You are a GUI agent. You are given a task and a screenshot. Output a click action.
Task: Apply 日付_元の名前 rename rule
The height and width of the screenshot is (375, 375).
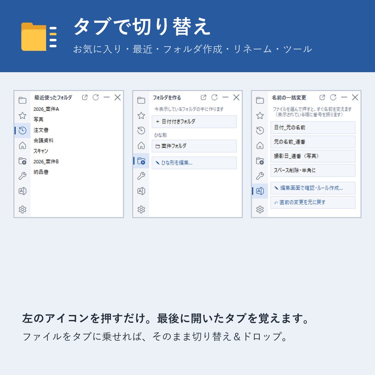point(313,127)
